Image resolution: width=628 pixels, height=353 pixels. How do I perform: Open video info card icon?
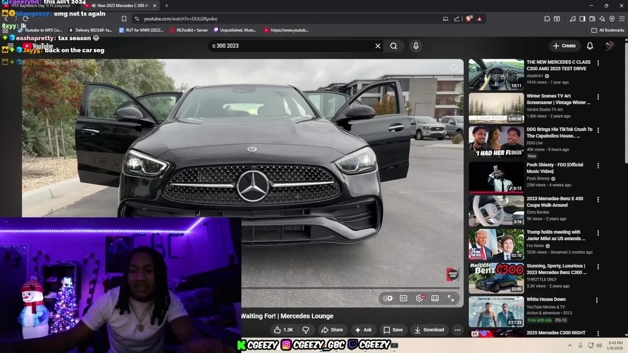(x=454, y=68)
